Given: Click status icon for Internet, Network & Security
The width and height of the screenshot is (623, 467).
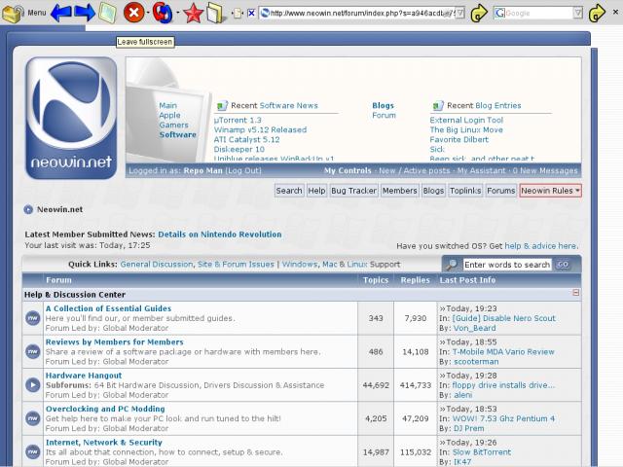Looking at the screenshot, I should (33, 451).
